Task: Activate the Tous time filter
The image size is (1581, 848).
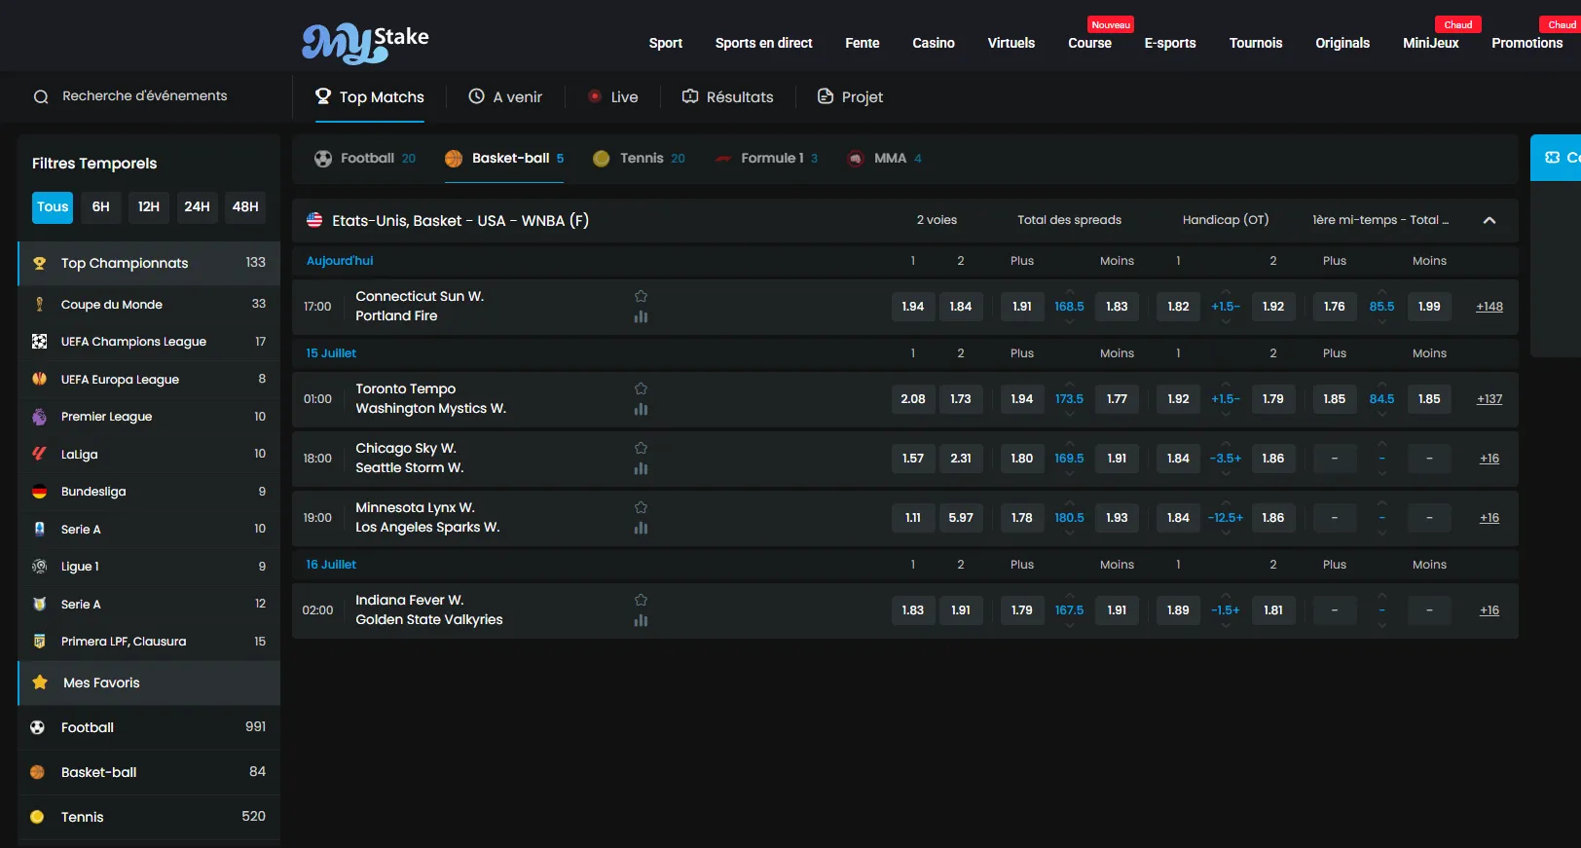Action: (x=53, y=206)
